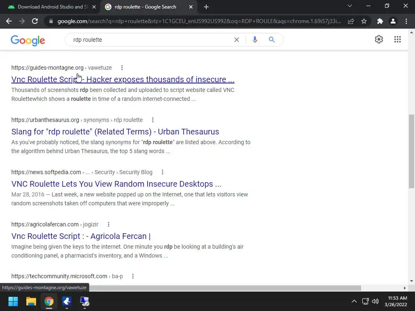Open options for guides-montagne.org result

tap(122, 68)
